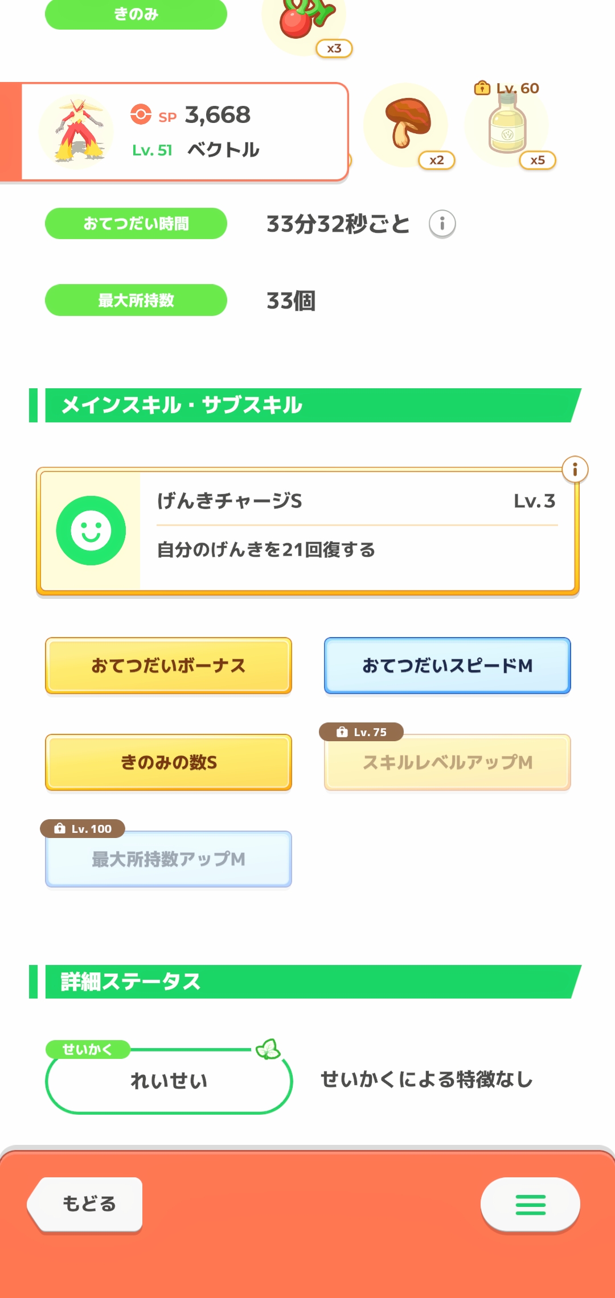Tap the げんきチャージS main skill card
Image resolution: width=615 pixels, height=1298 pixels.
[x=307, y=531]
